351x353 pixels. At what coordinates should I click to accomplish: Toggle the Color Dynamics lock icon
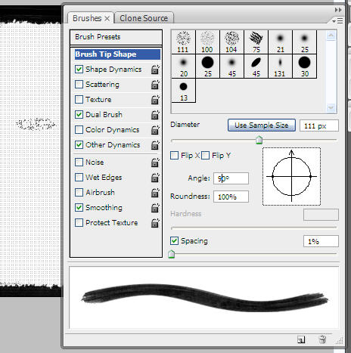pyautogui.click(x=155, y=130)
